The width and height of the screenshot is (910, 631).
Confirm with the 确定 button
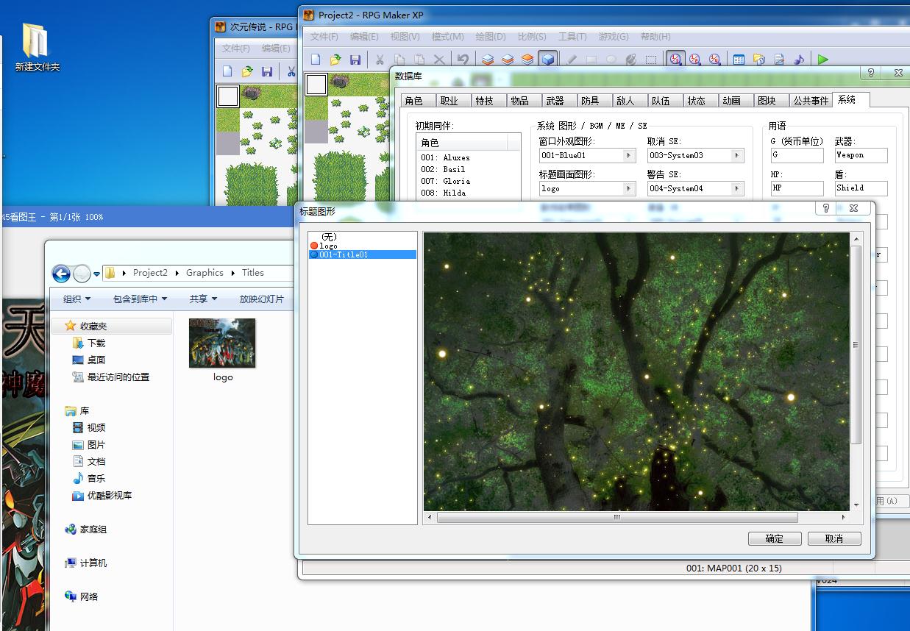[x=775, y=538]
